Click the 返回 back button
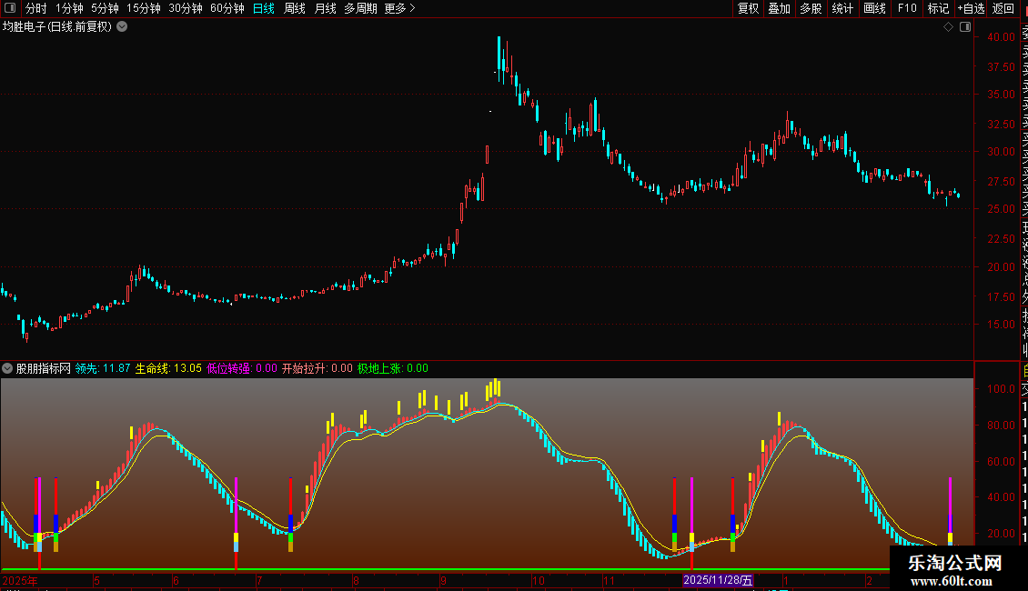 pos(1003,8)
